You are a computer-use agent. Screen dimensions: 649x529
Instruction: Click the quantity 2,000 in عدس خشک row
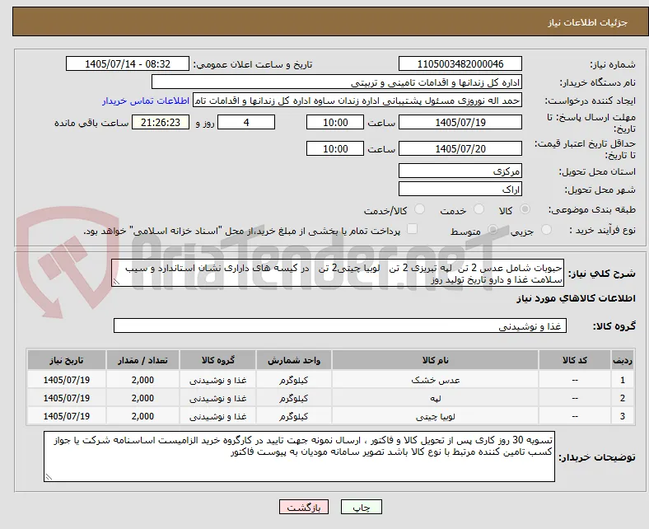(x=142, y=380)
